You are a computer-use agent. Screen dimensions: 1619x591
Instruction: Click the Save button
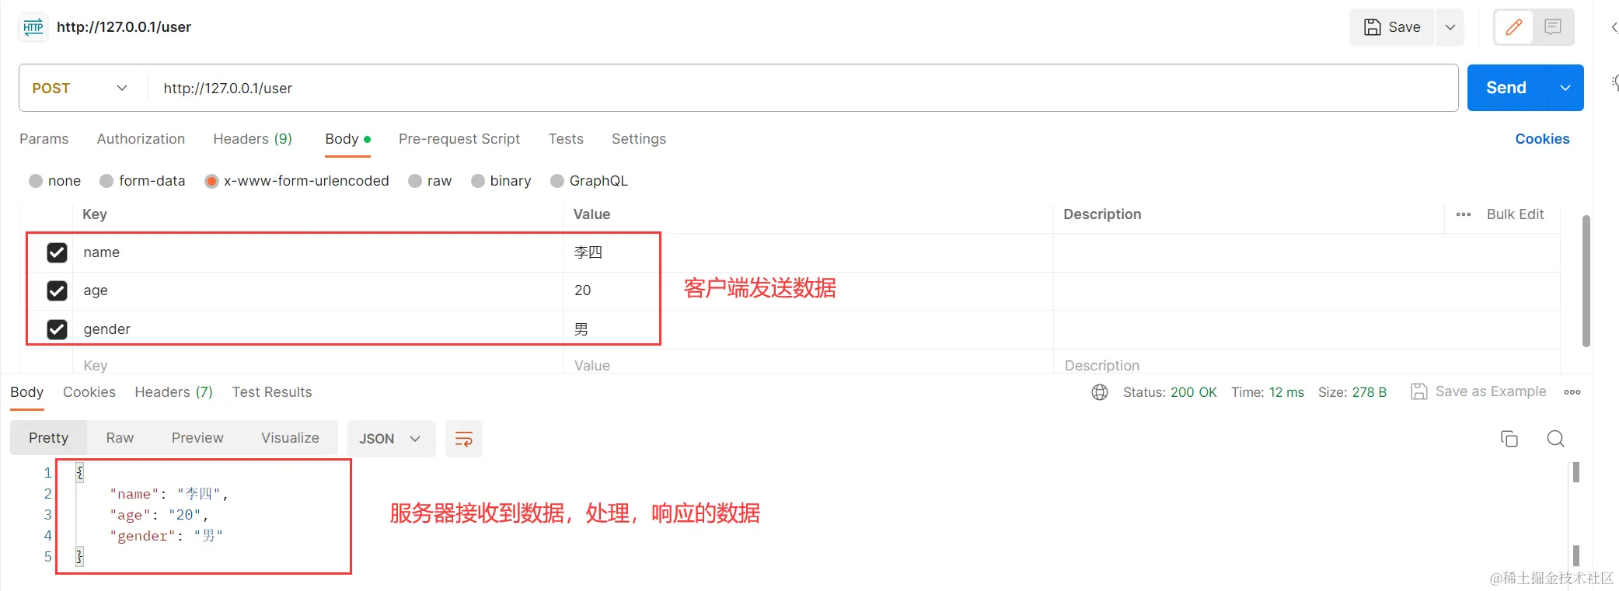point(1392,27)
